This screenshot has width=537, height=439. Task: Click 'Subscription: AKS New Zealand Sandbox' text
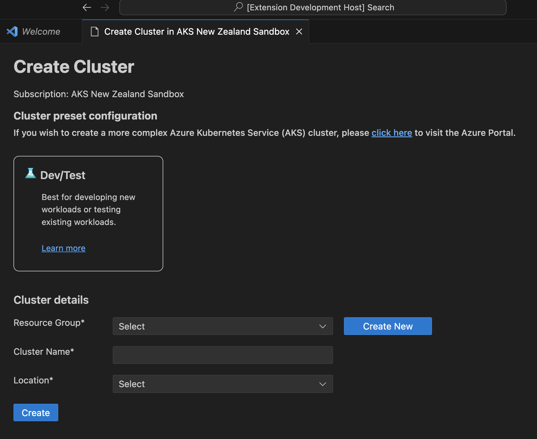click(x=99, y=94)
